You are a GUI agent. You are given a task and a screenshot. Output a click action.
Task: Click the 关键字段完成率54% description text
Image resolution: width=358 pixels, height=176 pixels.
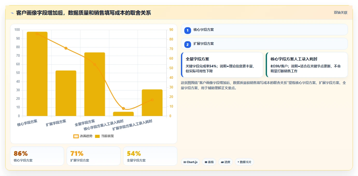[x=220, y=68]
